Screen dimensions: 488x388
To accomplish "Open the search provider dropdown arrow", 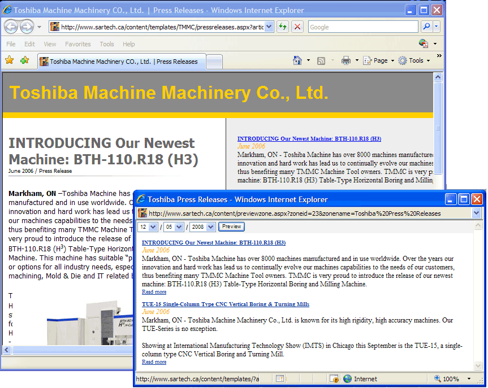I will (x=437, y=27).
